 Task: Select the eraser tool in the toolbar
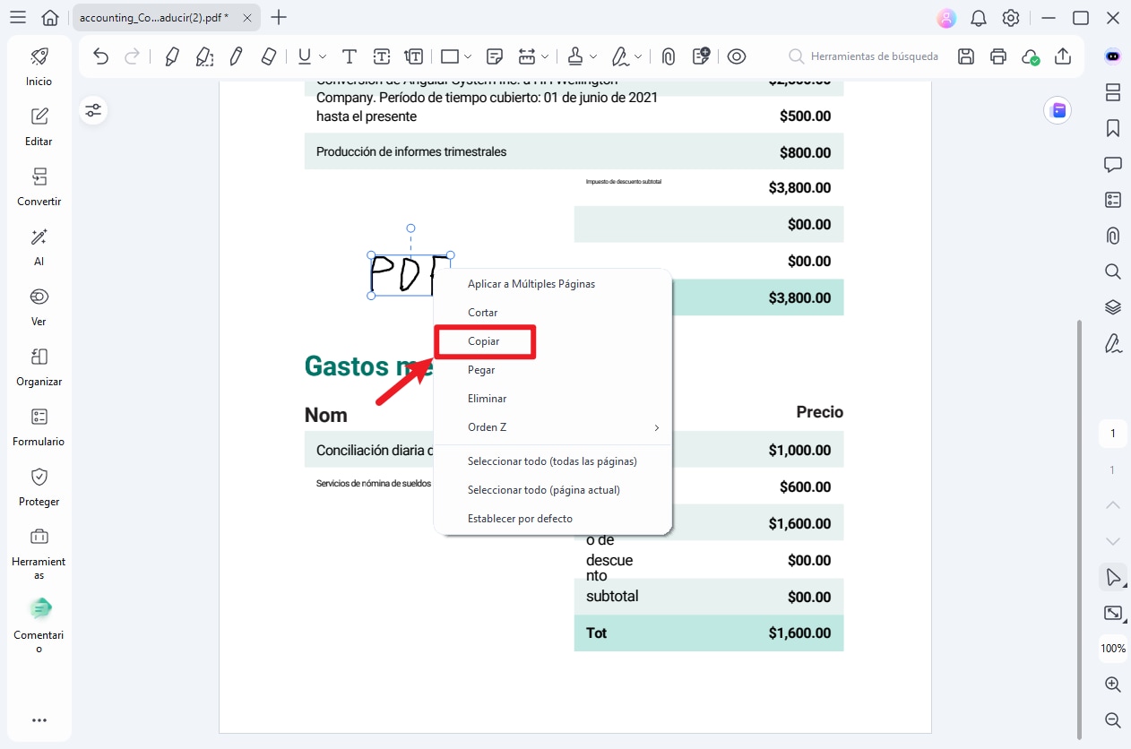[269, 56]
